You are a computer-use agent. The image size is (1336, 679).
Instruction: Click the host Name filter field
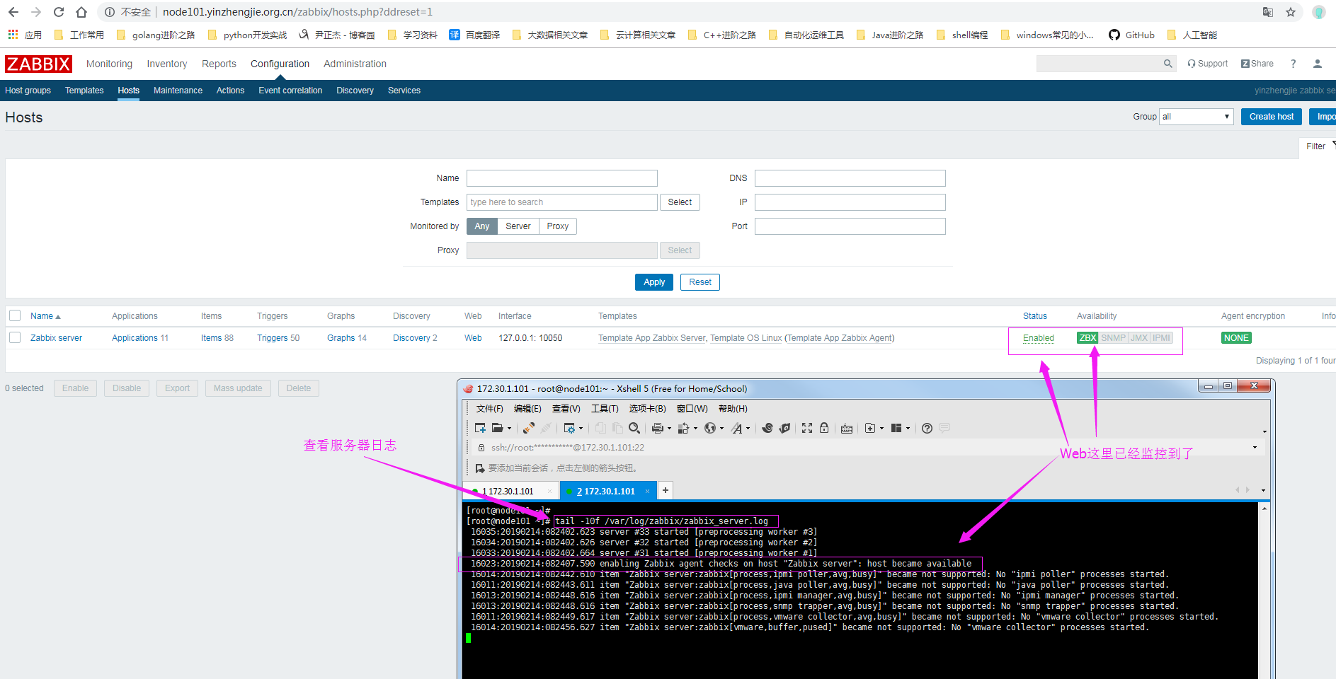[x=562, y=178]
